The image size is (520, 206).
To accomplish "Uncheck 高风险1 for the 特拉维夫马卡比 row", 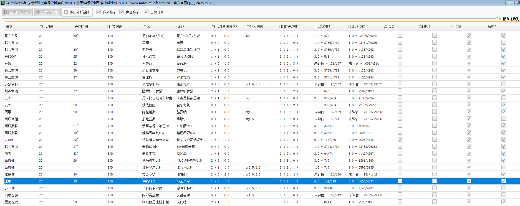I will 400,139.
